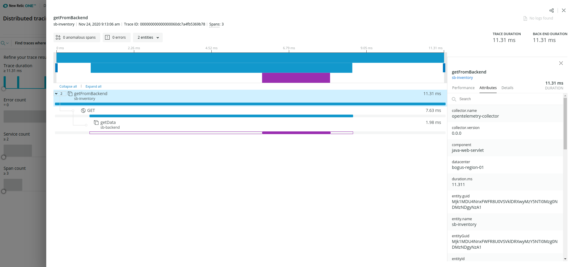Click component value java-web-servlet

pyautogui.click(x=468, y=150)
